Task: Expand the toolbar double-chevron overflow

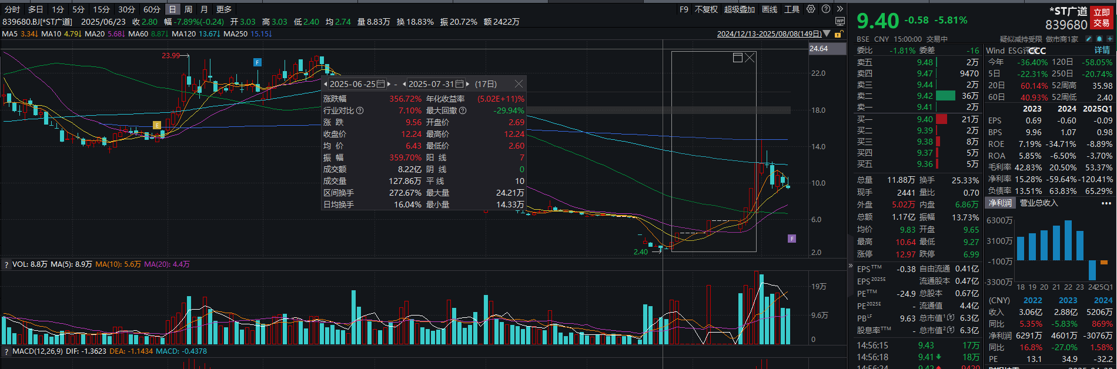Action: click(840, 9)
